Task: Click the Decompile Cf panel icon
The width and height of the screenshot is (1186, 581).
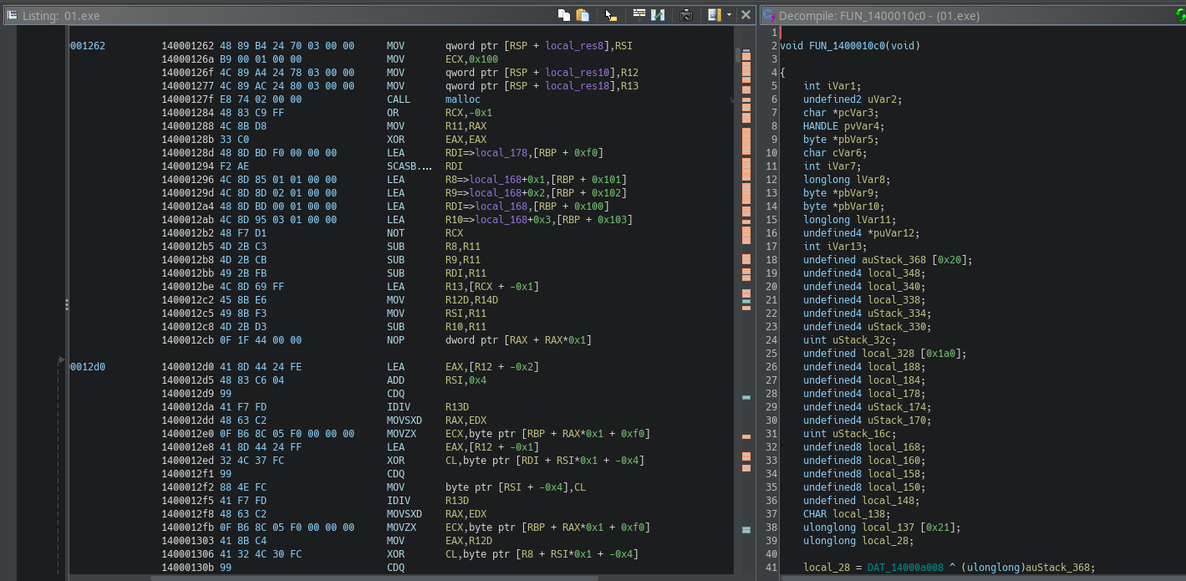Action: [x=769, y=16]
